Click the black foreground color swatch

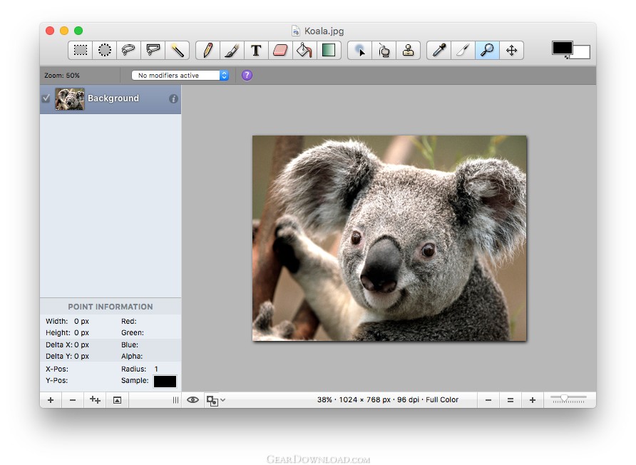561,47
